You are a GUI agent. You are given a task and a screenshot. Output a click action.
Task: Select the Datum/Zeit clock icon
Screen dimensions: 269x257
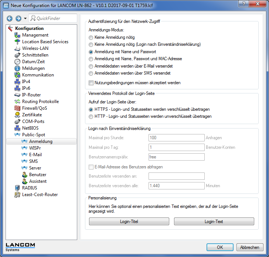(x=17, y=62)
